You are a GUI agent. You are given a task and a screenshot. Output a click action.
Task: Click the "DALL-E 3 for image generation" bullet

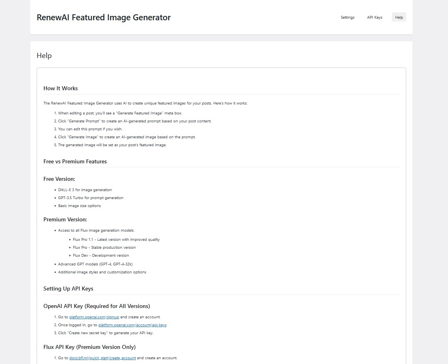tap(85, 190)
